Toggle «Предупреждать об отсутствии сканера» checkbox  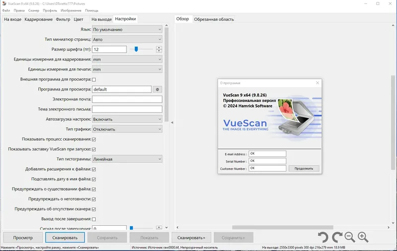coord(94,209)
